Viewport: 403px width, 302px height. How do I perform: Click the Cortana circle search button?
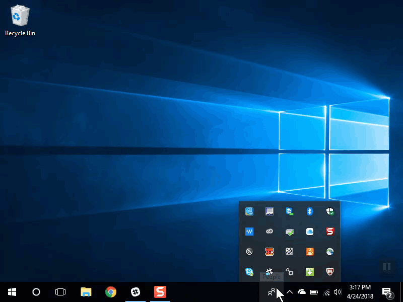36,292
